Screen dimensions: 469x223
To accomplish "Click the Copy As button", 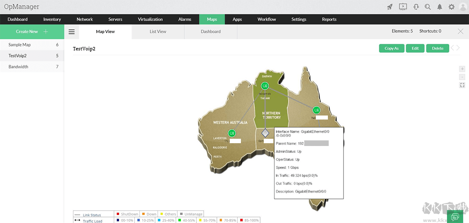I will (x=392, y=48).
